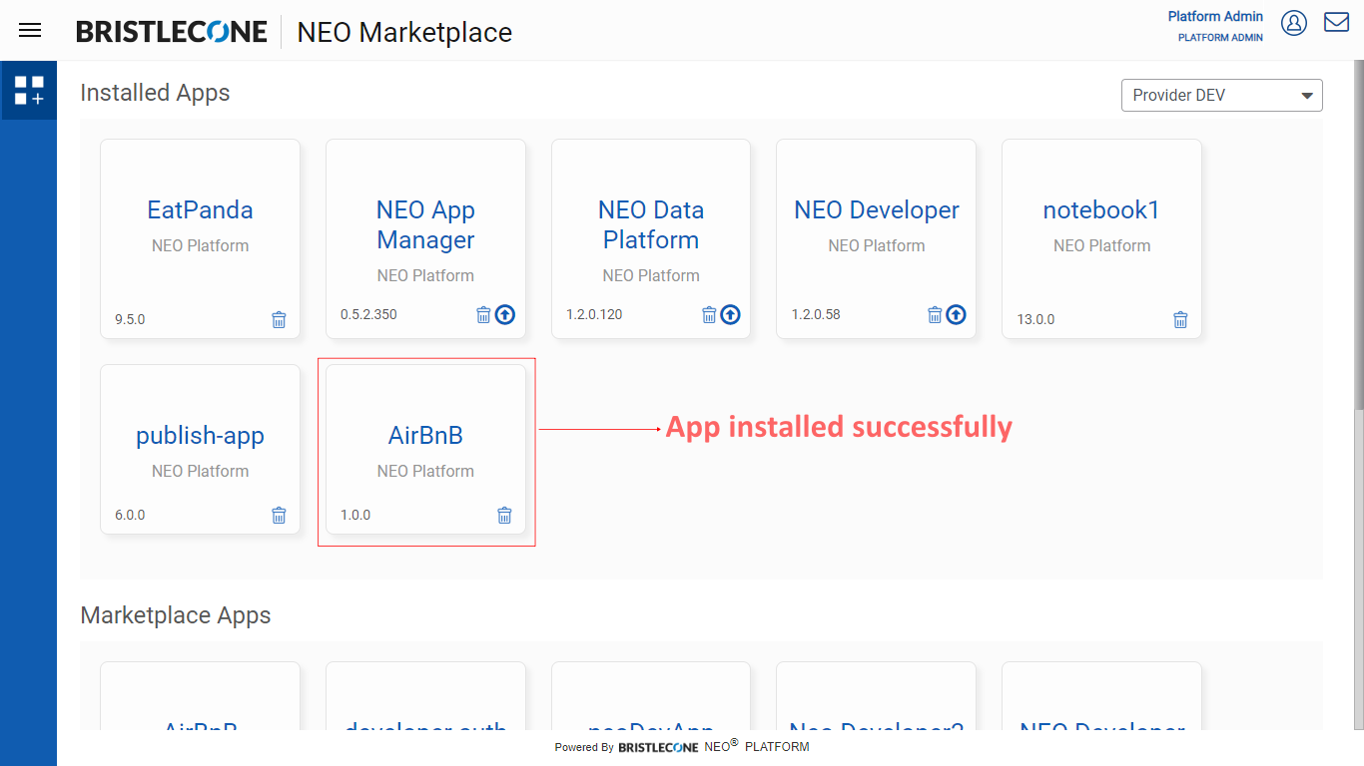Viewport: 1364px width, 766px height.
Task: Open the notebook1 card title
Action: coord(1101,209)
